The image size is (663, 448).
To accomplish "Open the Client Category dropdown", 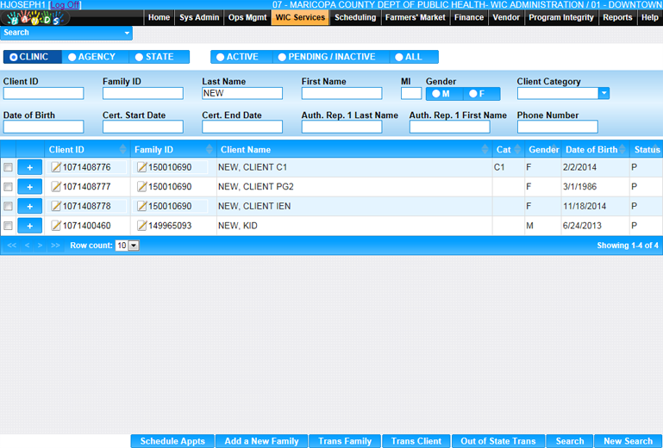I will [604, 93].
